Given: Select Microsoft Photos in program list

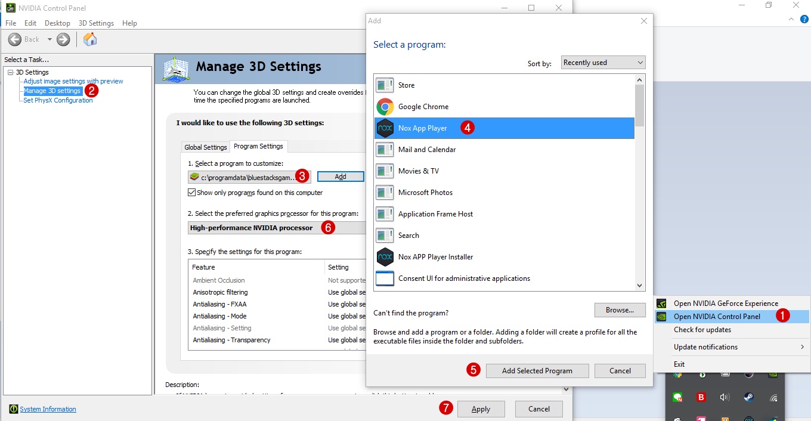Looking at the screenshot, I should (x=504, y=193).
